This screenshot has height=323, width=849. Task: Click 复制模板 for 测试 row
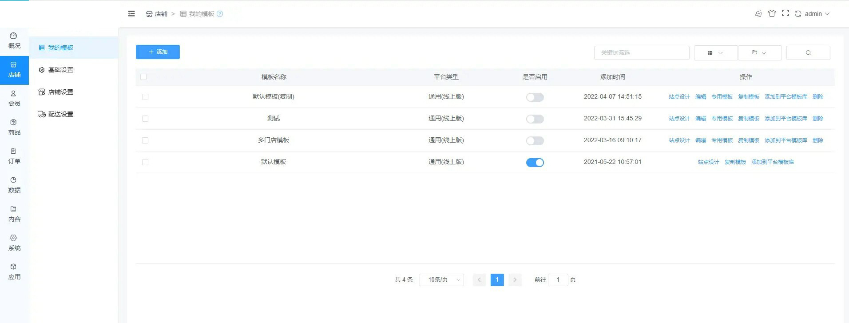tap(749, 119)
